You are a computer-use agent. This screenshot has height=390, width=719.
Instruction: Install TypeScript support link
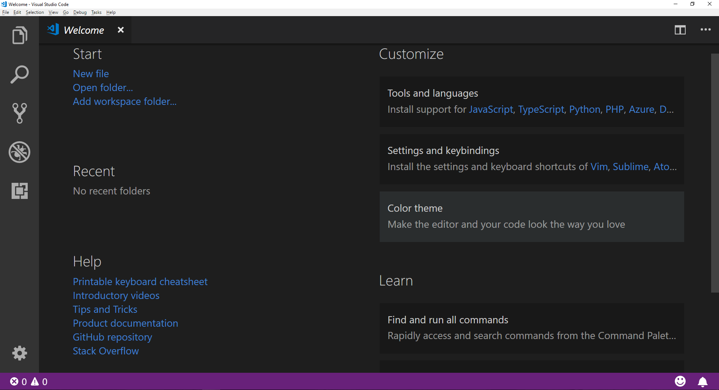click(541, 109)
